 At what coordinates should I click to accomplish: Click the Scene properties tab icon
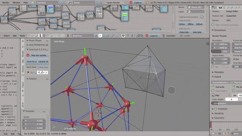tap(228, 8)
